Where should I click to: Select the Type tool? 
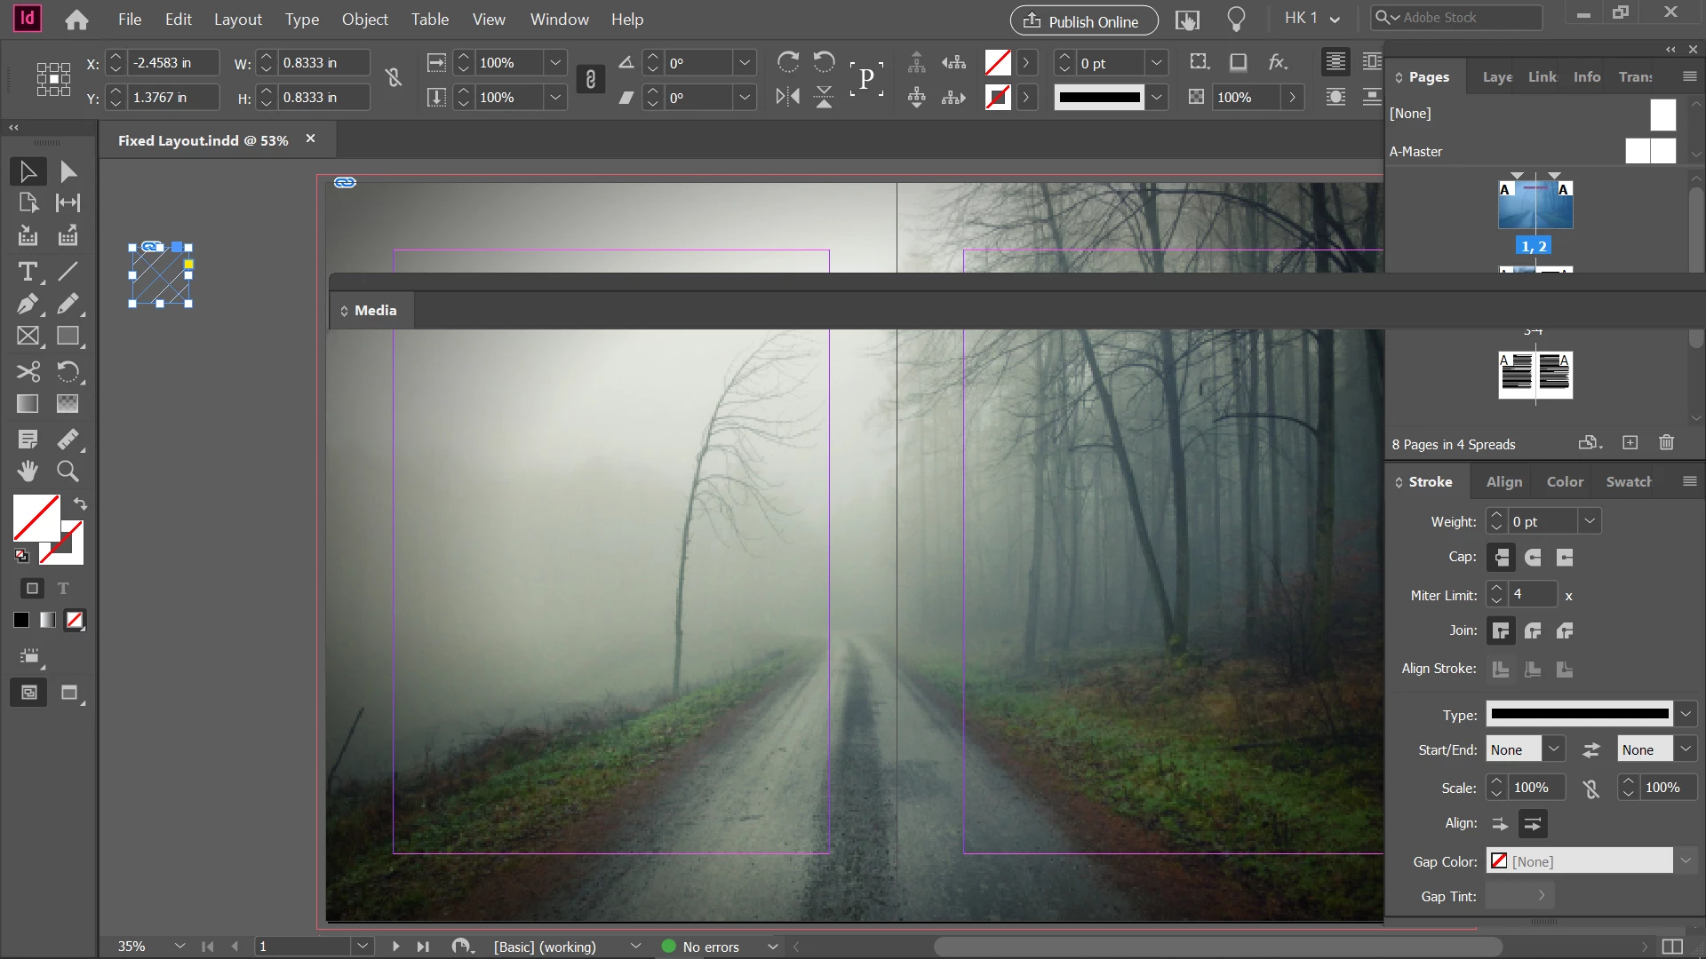pyautogui.click(x=28, y=272)
